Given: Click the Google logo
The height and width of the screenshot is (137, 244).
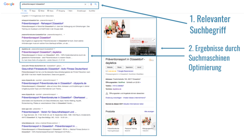Looking at the screenshot, I should click(x=9, y=4).
